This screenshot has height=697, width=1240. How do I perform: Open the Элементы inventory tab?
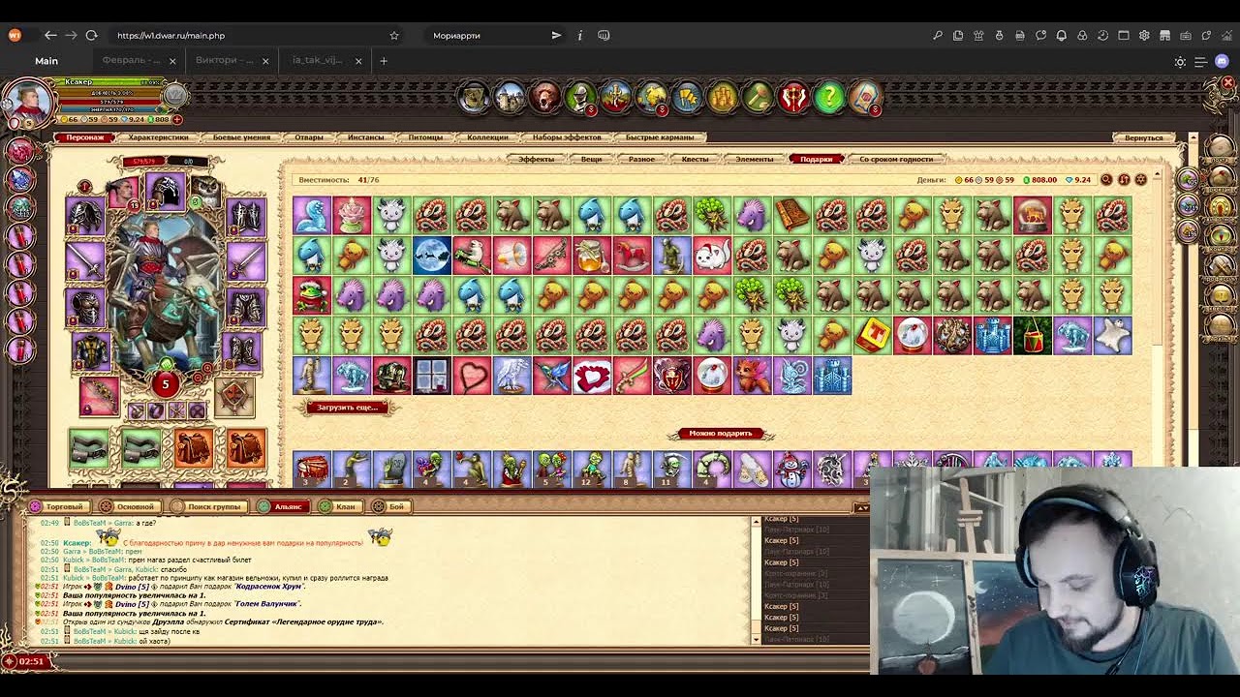click(754, 159)
